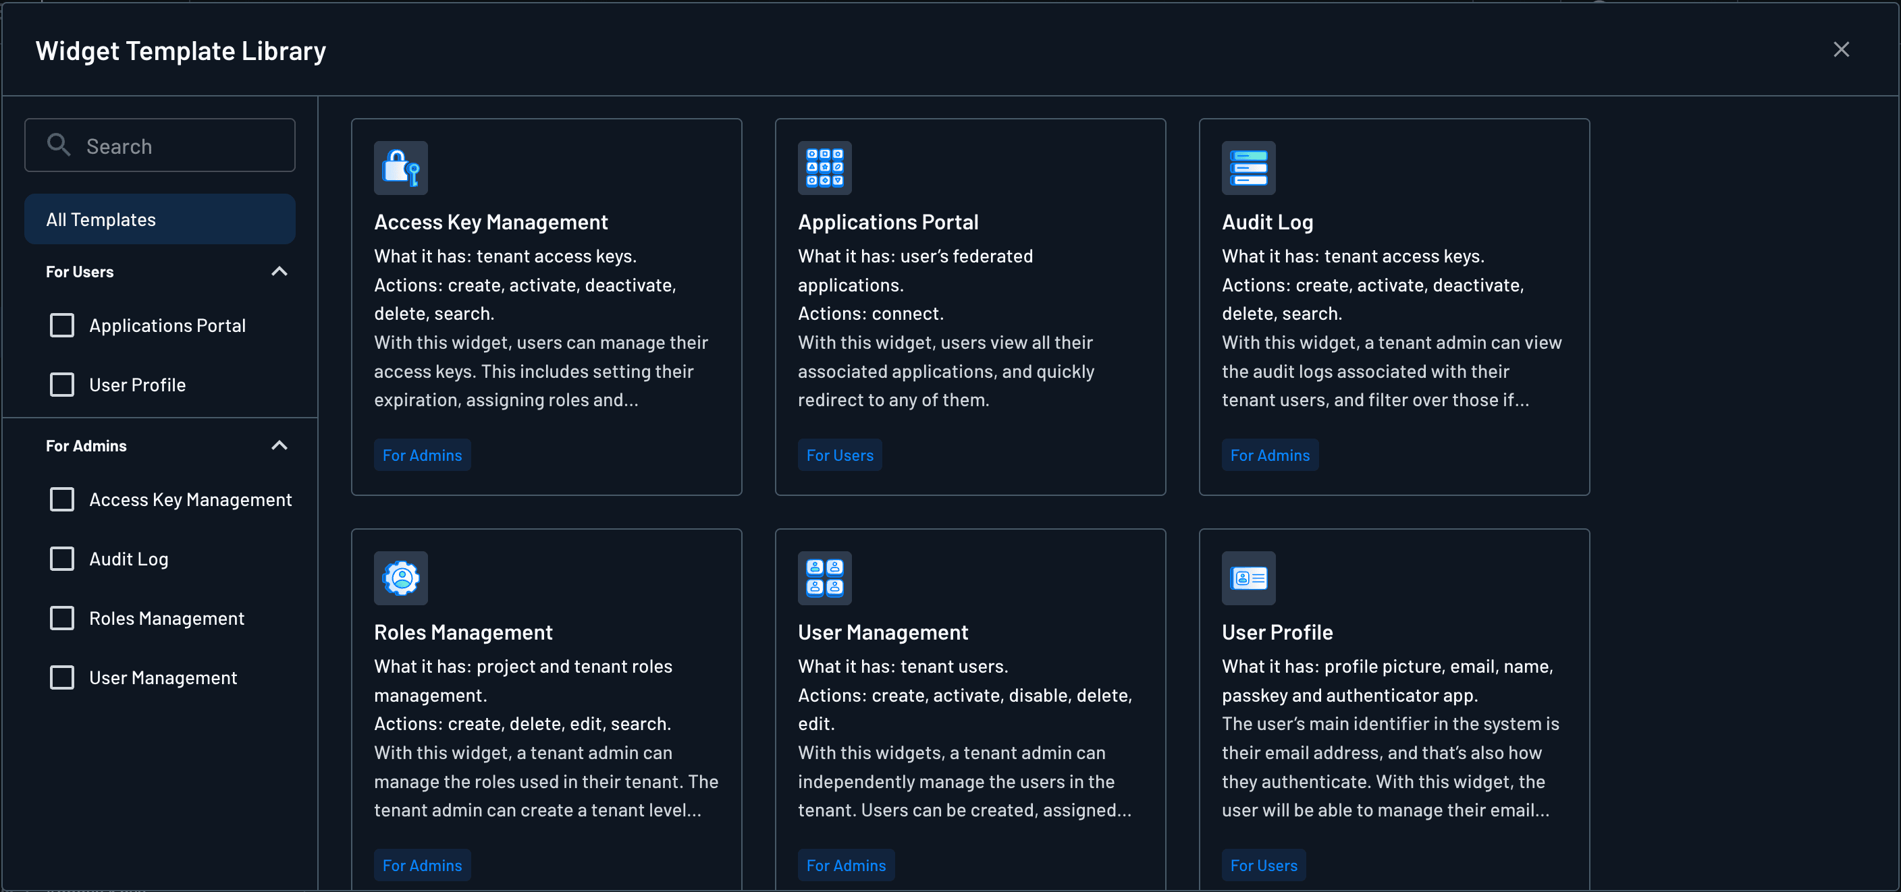Click the Access Key Management lock icon
This screenshot has height=892, width=1901.
(401, 167)
